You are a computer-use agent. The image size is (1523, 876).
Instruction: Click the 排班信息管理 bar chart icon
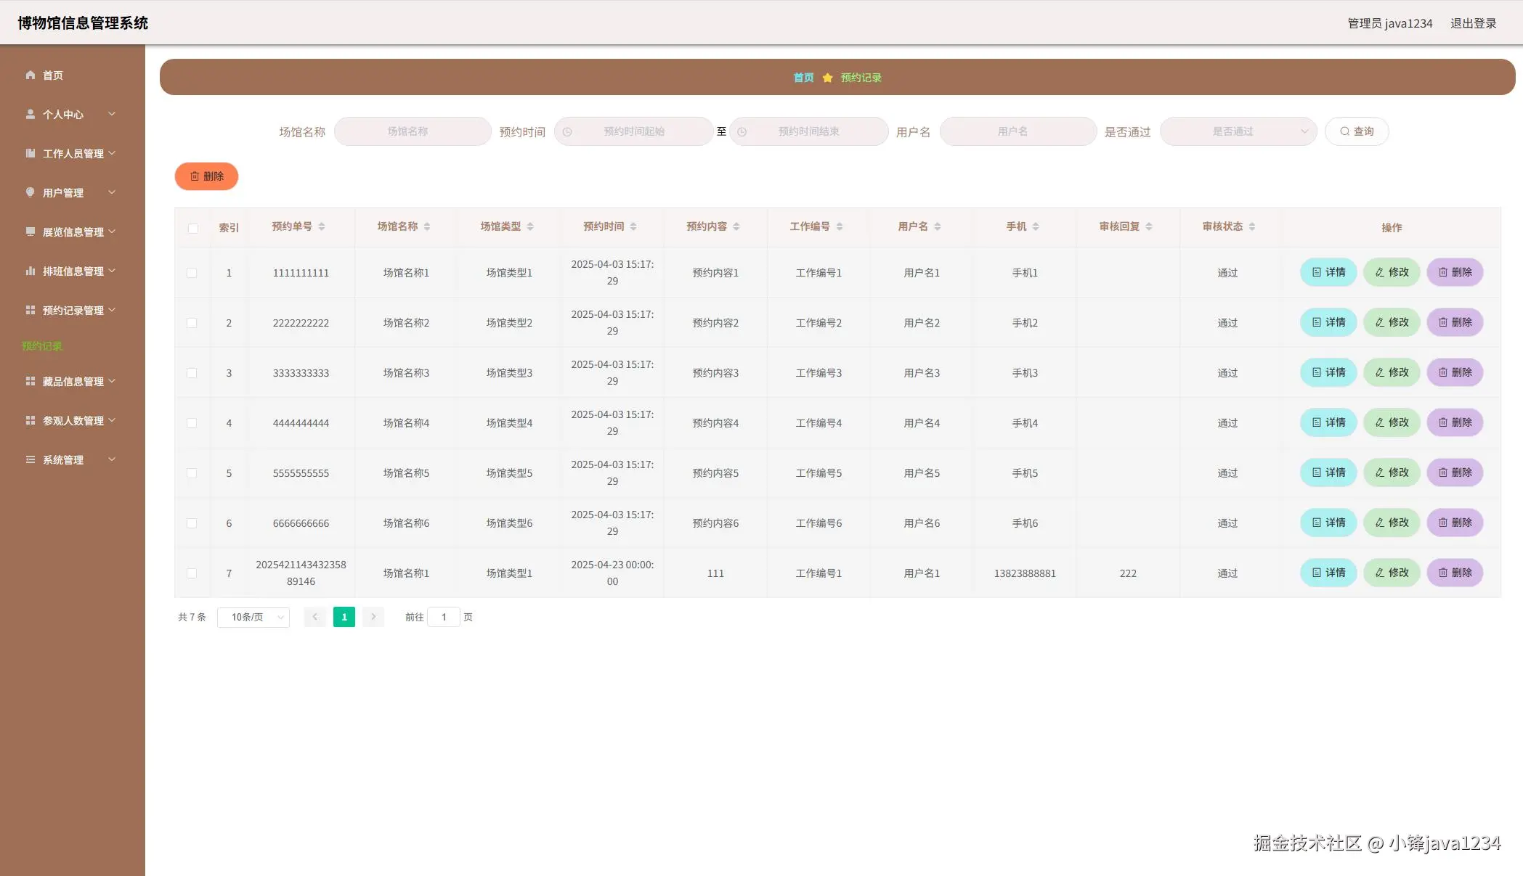click(31, 271)
